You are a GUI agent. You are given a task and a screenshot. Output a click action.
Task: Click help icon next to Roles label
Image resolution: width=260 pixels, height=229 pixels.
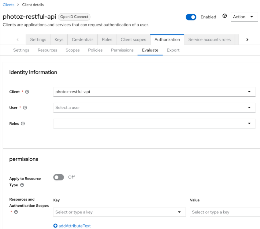[x=23, y=124]
